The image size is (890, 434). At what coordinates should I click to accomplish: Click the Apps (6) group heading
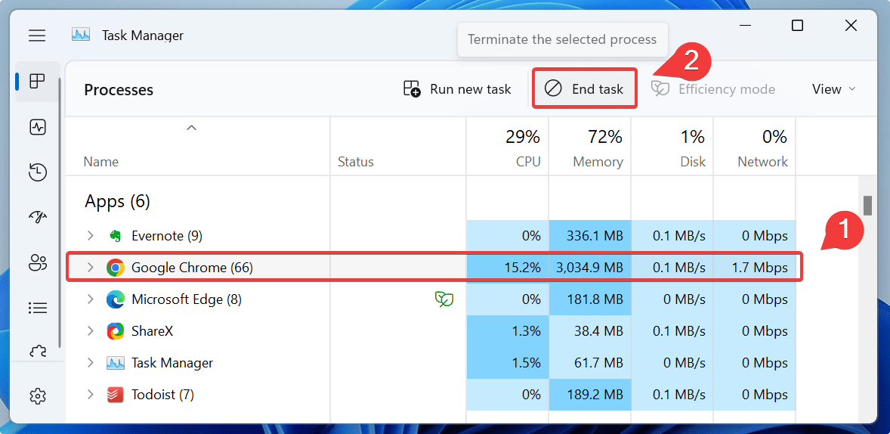coord(117,201)
